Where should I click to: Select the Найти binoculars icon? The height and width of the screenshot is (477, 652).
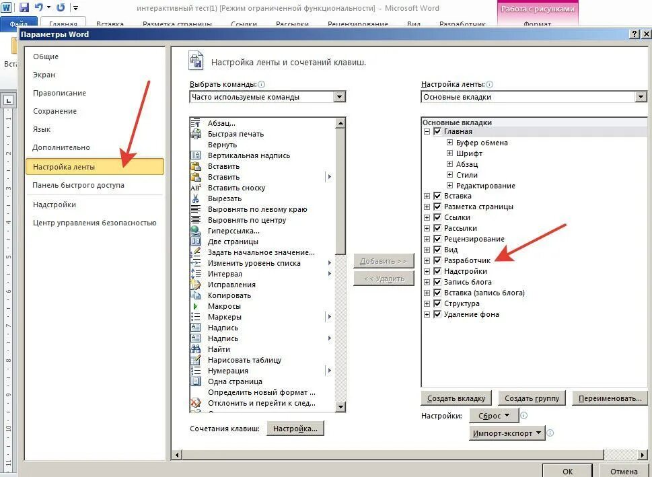(195, 349)
